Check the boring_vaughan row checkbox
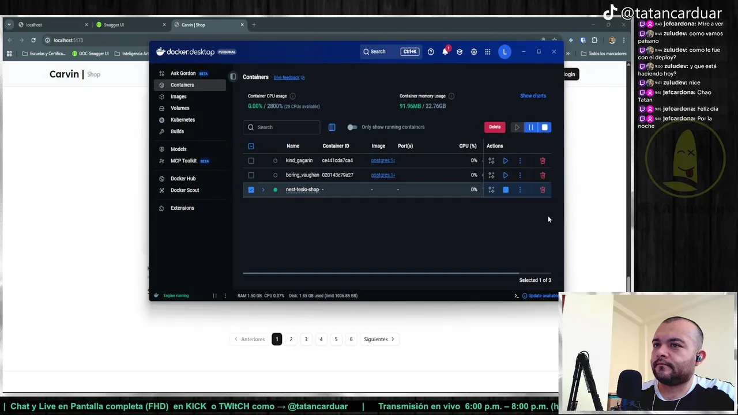The image size is (738, 415). [251, 175]
